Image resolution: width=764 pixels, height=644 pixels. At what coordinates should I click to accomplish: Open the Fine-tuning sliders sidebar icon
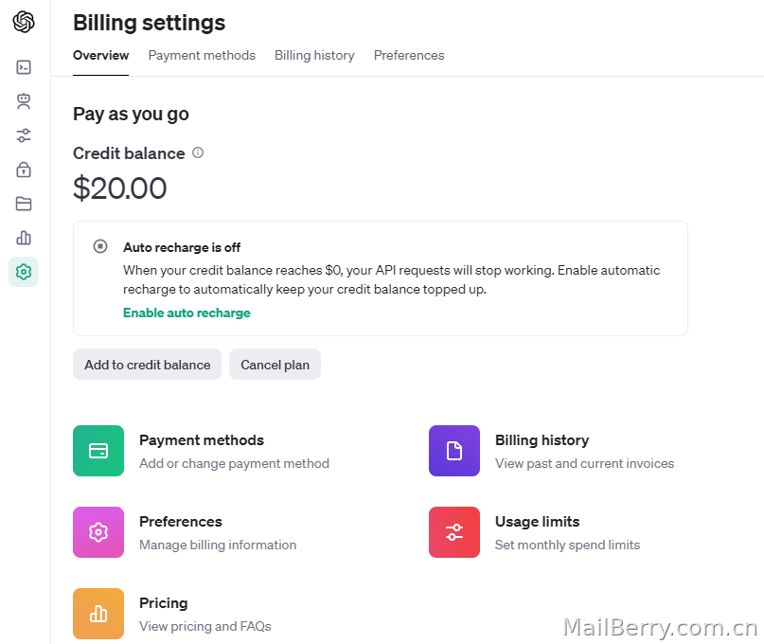click(24, 135)
